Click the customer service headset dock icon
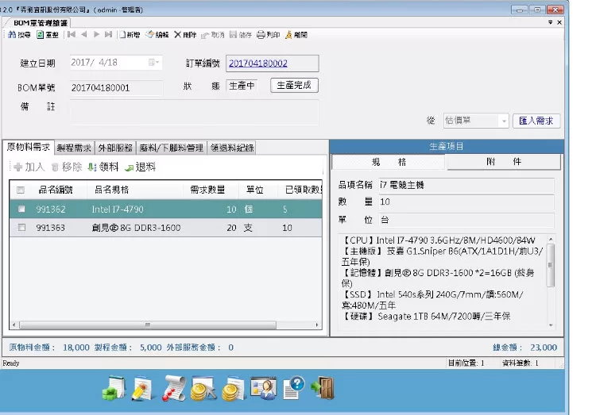 click(x=263, y=387)
